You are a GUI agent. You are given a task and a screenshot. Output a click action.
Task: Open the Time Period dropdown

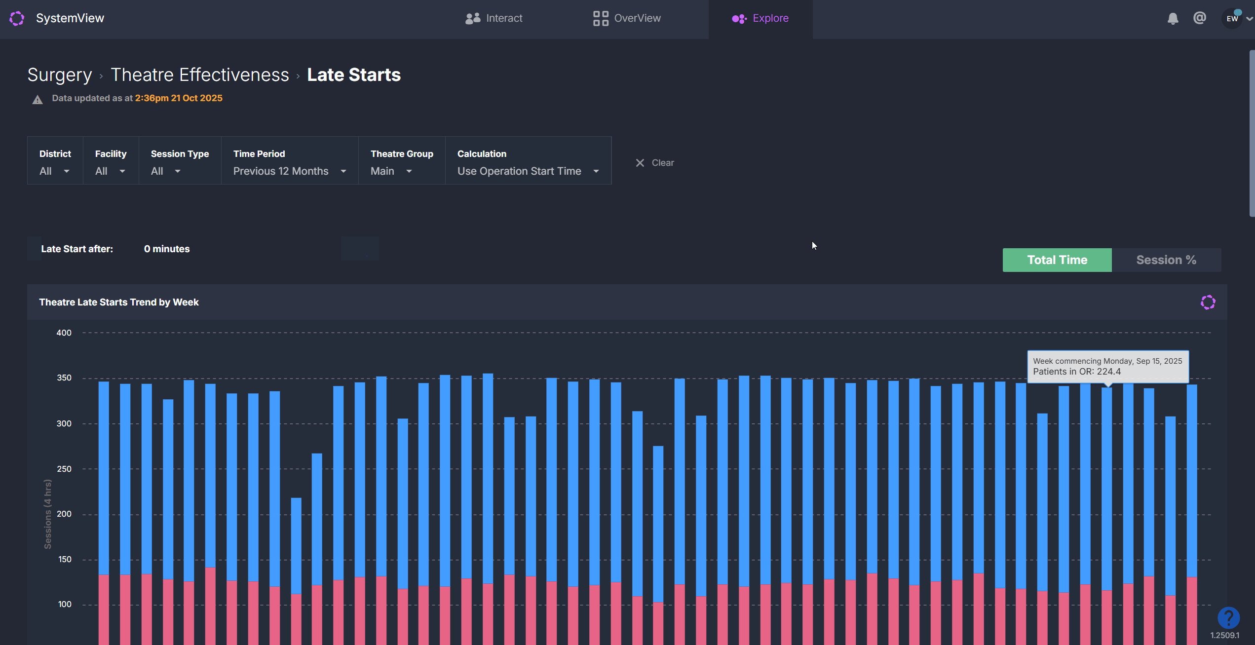click(290, 171)
